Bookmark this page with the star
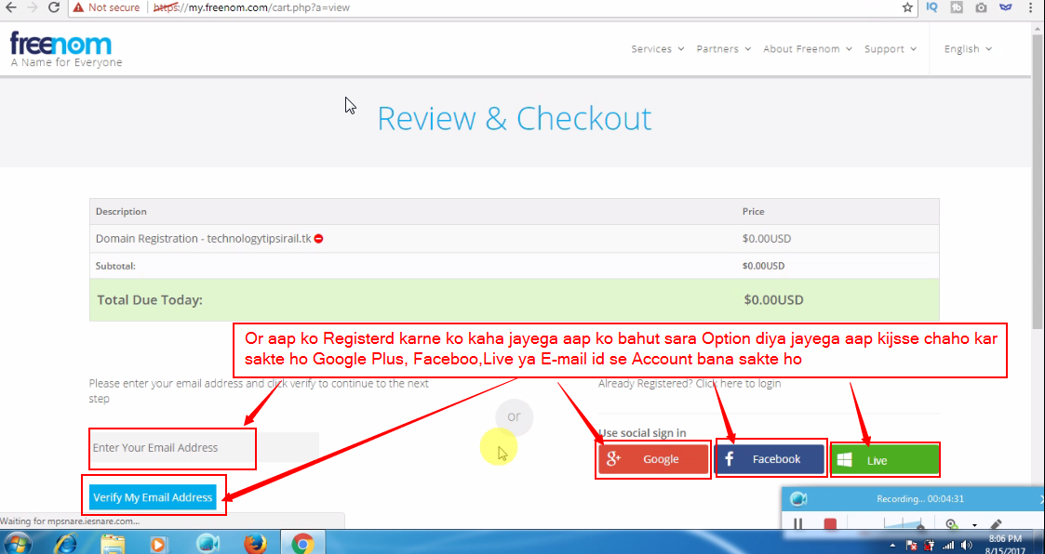Viewport: 1045px width, 554px height. [907, 7]
